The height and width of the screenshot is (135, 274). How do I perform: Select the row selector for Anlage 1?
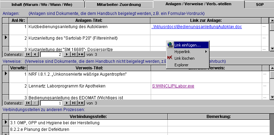[6, 29]
